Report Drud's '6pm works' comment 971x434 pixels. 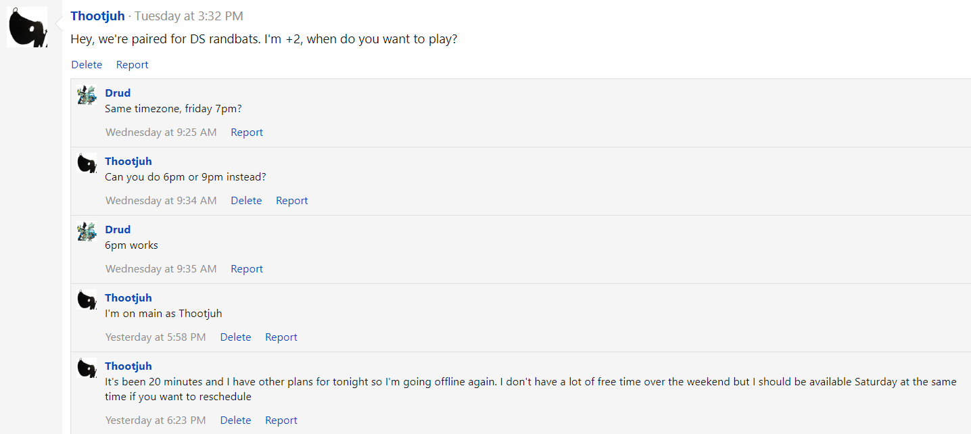[x=247, y=269]
